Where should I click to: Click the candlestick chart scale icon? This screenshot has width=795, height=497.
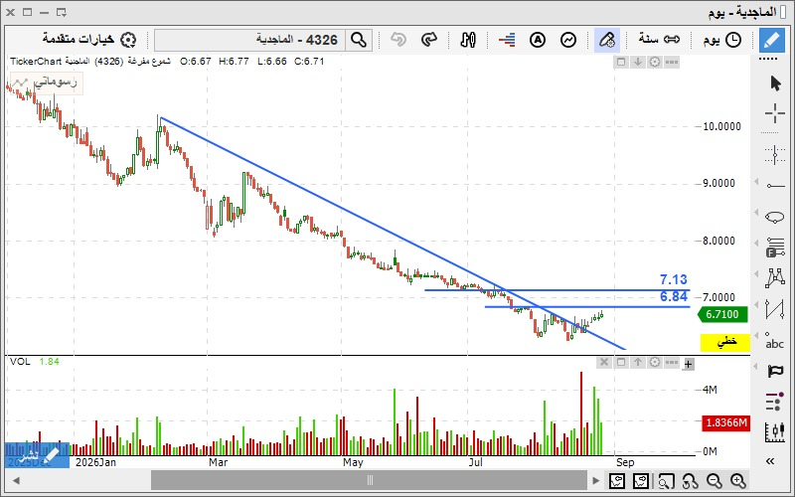pyautogui.click(x=775, y=431)
